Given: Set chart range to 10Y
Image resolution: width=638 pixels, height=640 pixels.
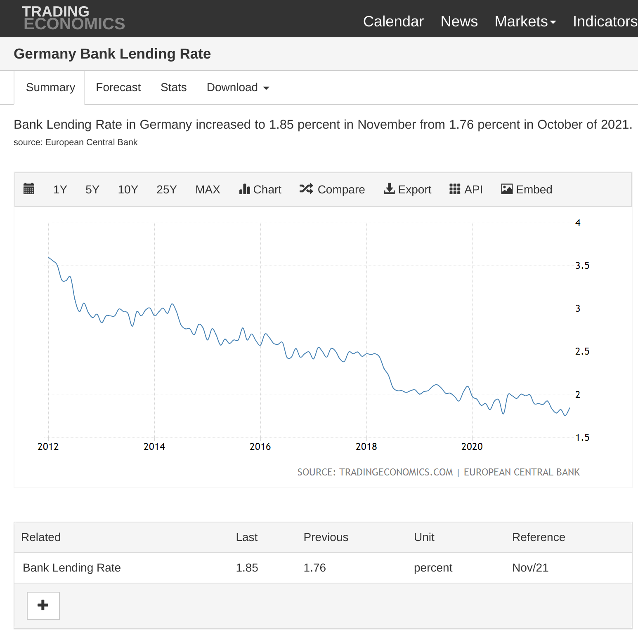Looking at the screenshot, I should click(x=128, y=189).
